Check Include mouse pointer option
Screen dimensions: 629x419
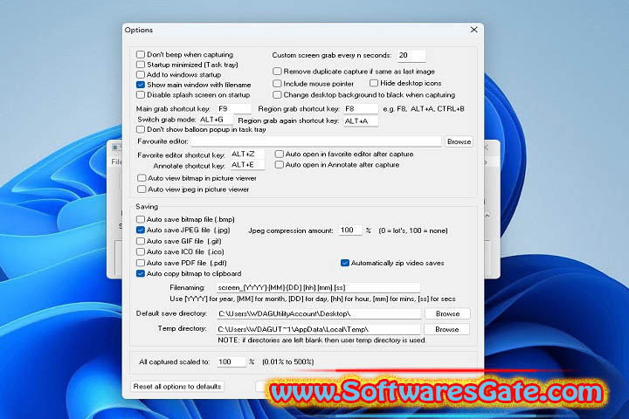tap(277, 84)
